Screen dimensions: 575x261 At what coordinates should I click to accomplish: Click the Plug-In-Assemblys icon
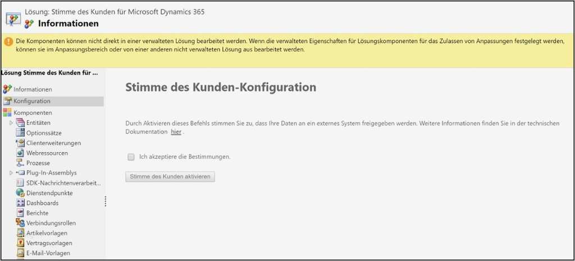20,173
